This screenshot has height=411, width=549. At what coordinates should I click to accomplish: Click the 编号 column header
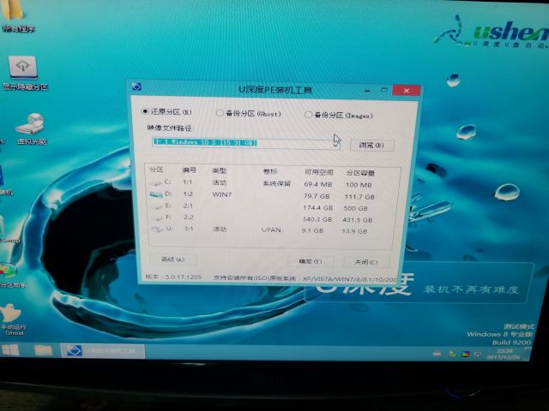189,170
